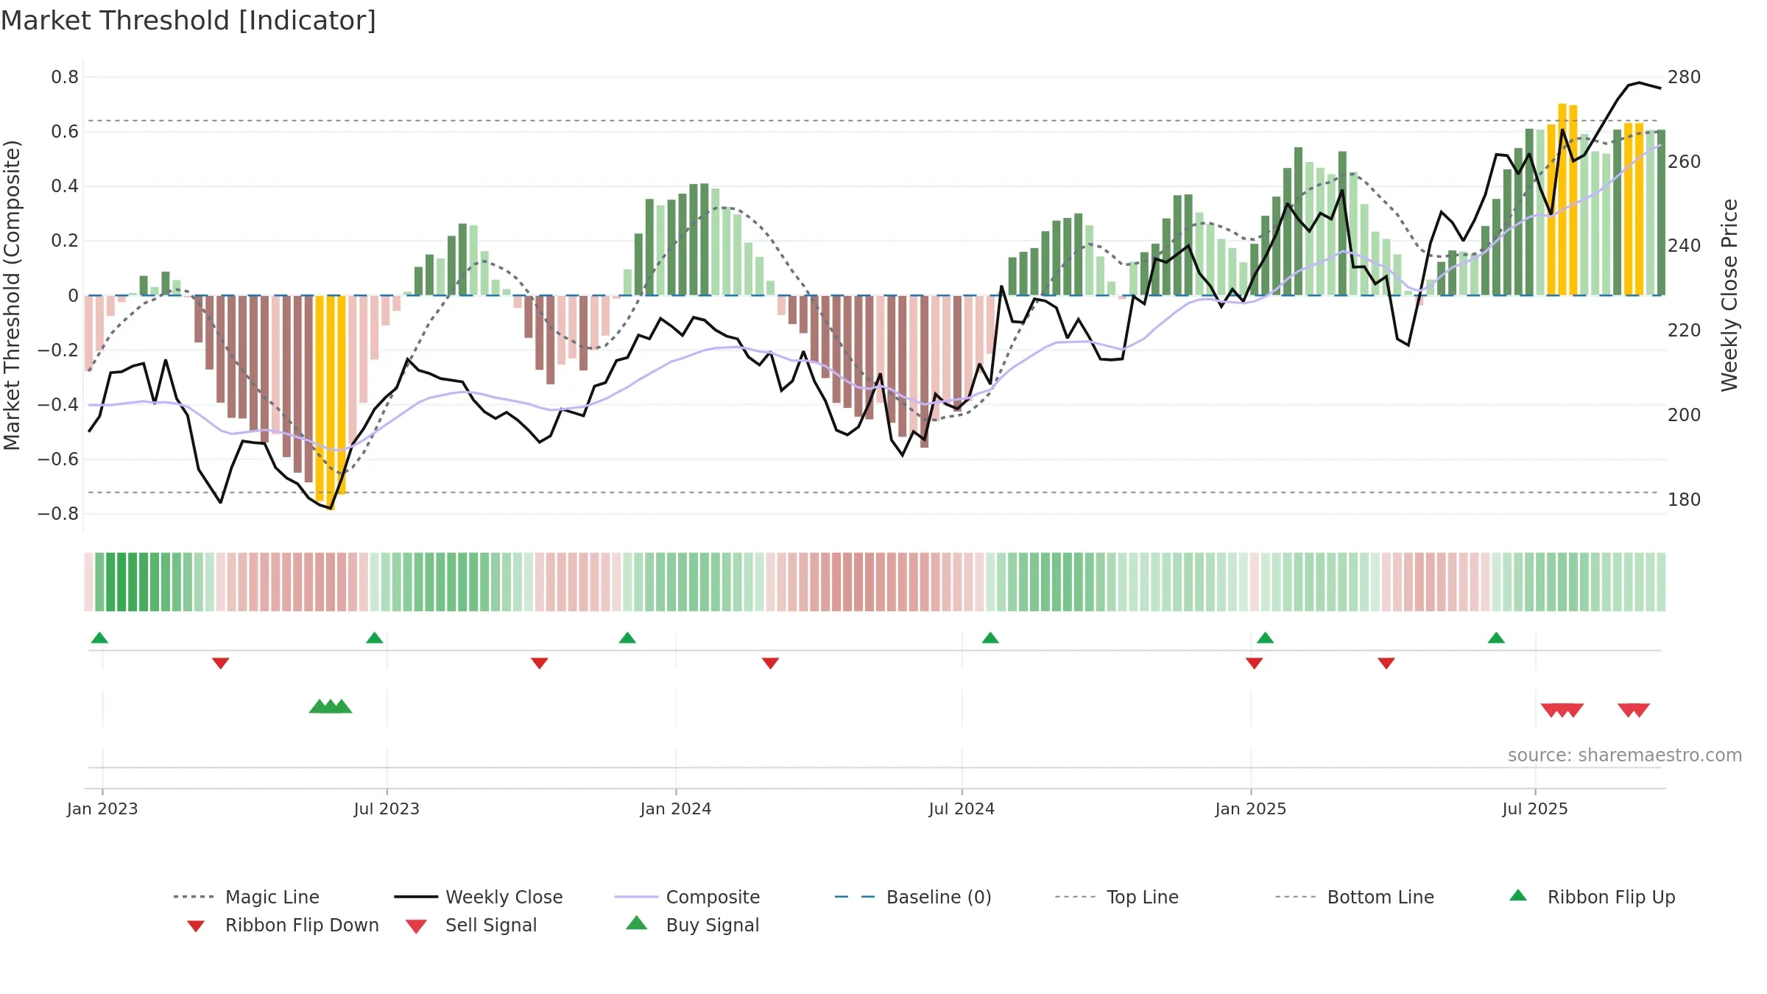Image resolution: width=1767 pixels, height=994 pixels.
Task: Click the Jan 2025 x-axis label
Action: pyautogui.click(x=1251, y=808)
